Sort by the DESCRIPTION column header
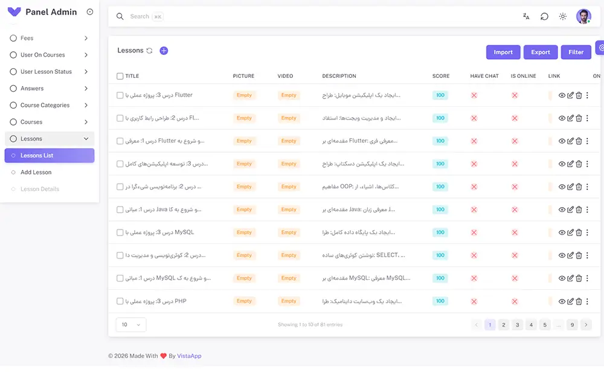 click(x=339, y=76)
